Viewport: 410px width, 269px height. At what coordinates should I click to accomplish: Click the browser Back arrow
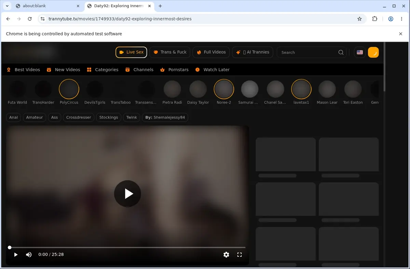(8, 19)
